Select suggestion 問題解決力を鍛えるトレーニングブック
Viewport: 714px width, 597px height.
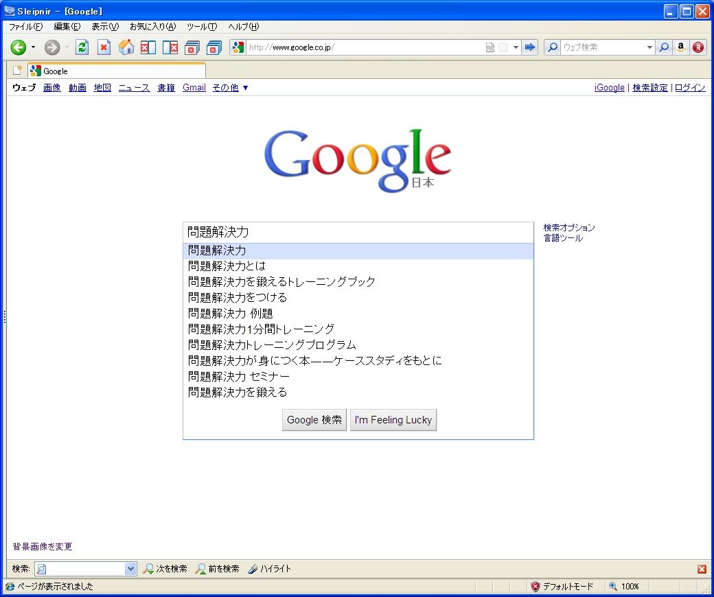[x=358, y=281]
